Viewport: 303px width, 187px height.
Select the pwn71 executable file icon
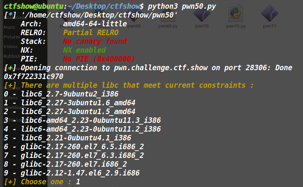point(269,15)
